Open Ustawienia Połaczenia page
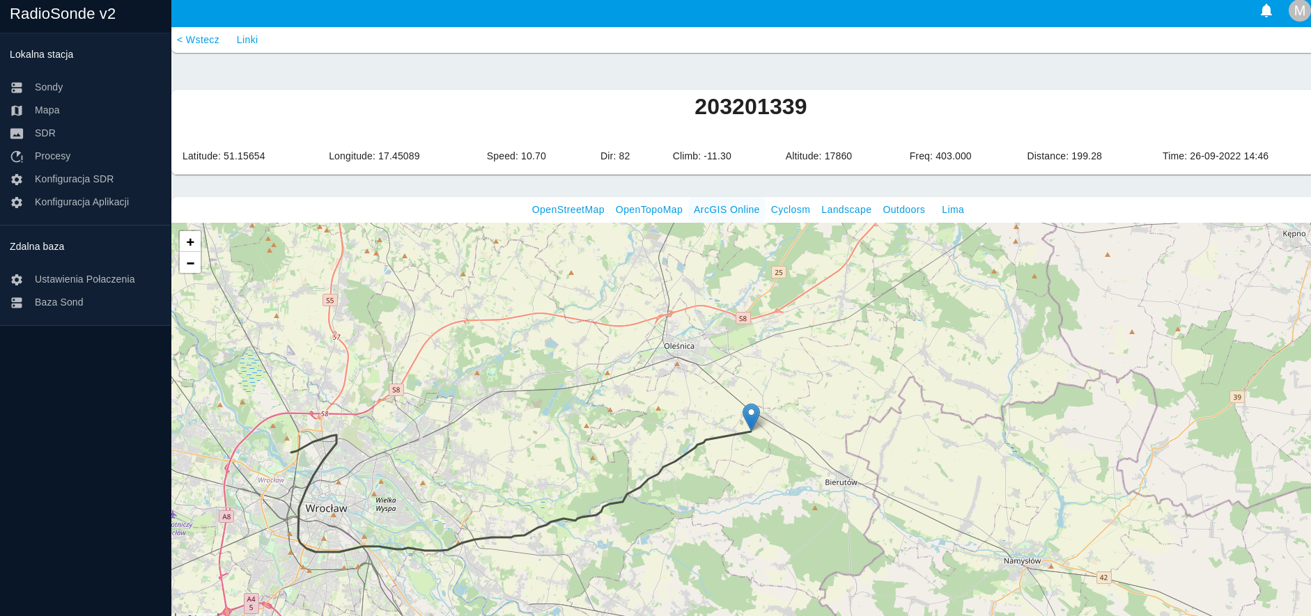The image size is (1311, 616). 86,279
